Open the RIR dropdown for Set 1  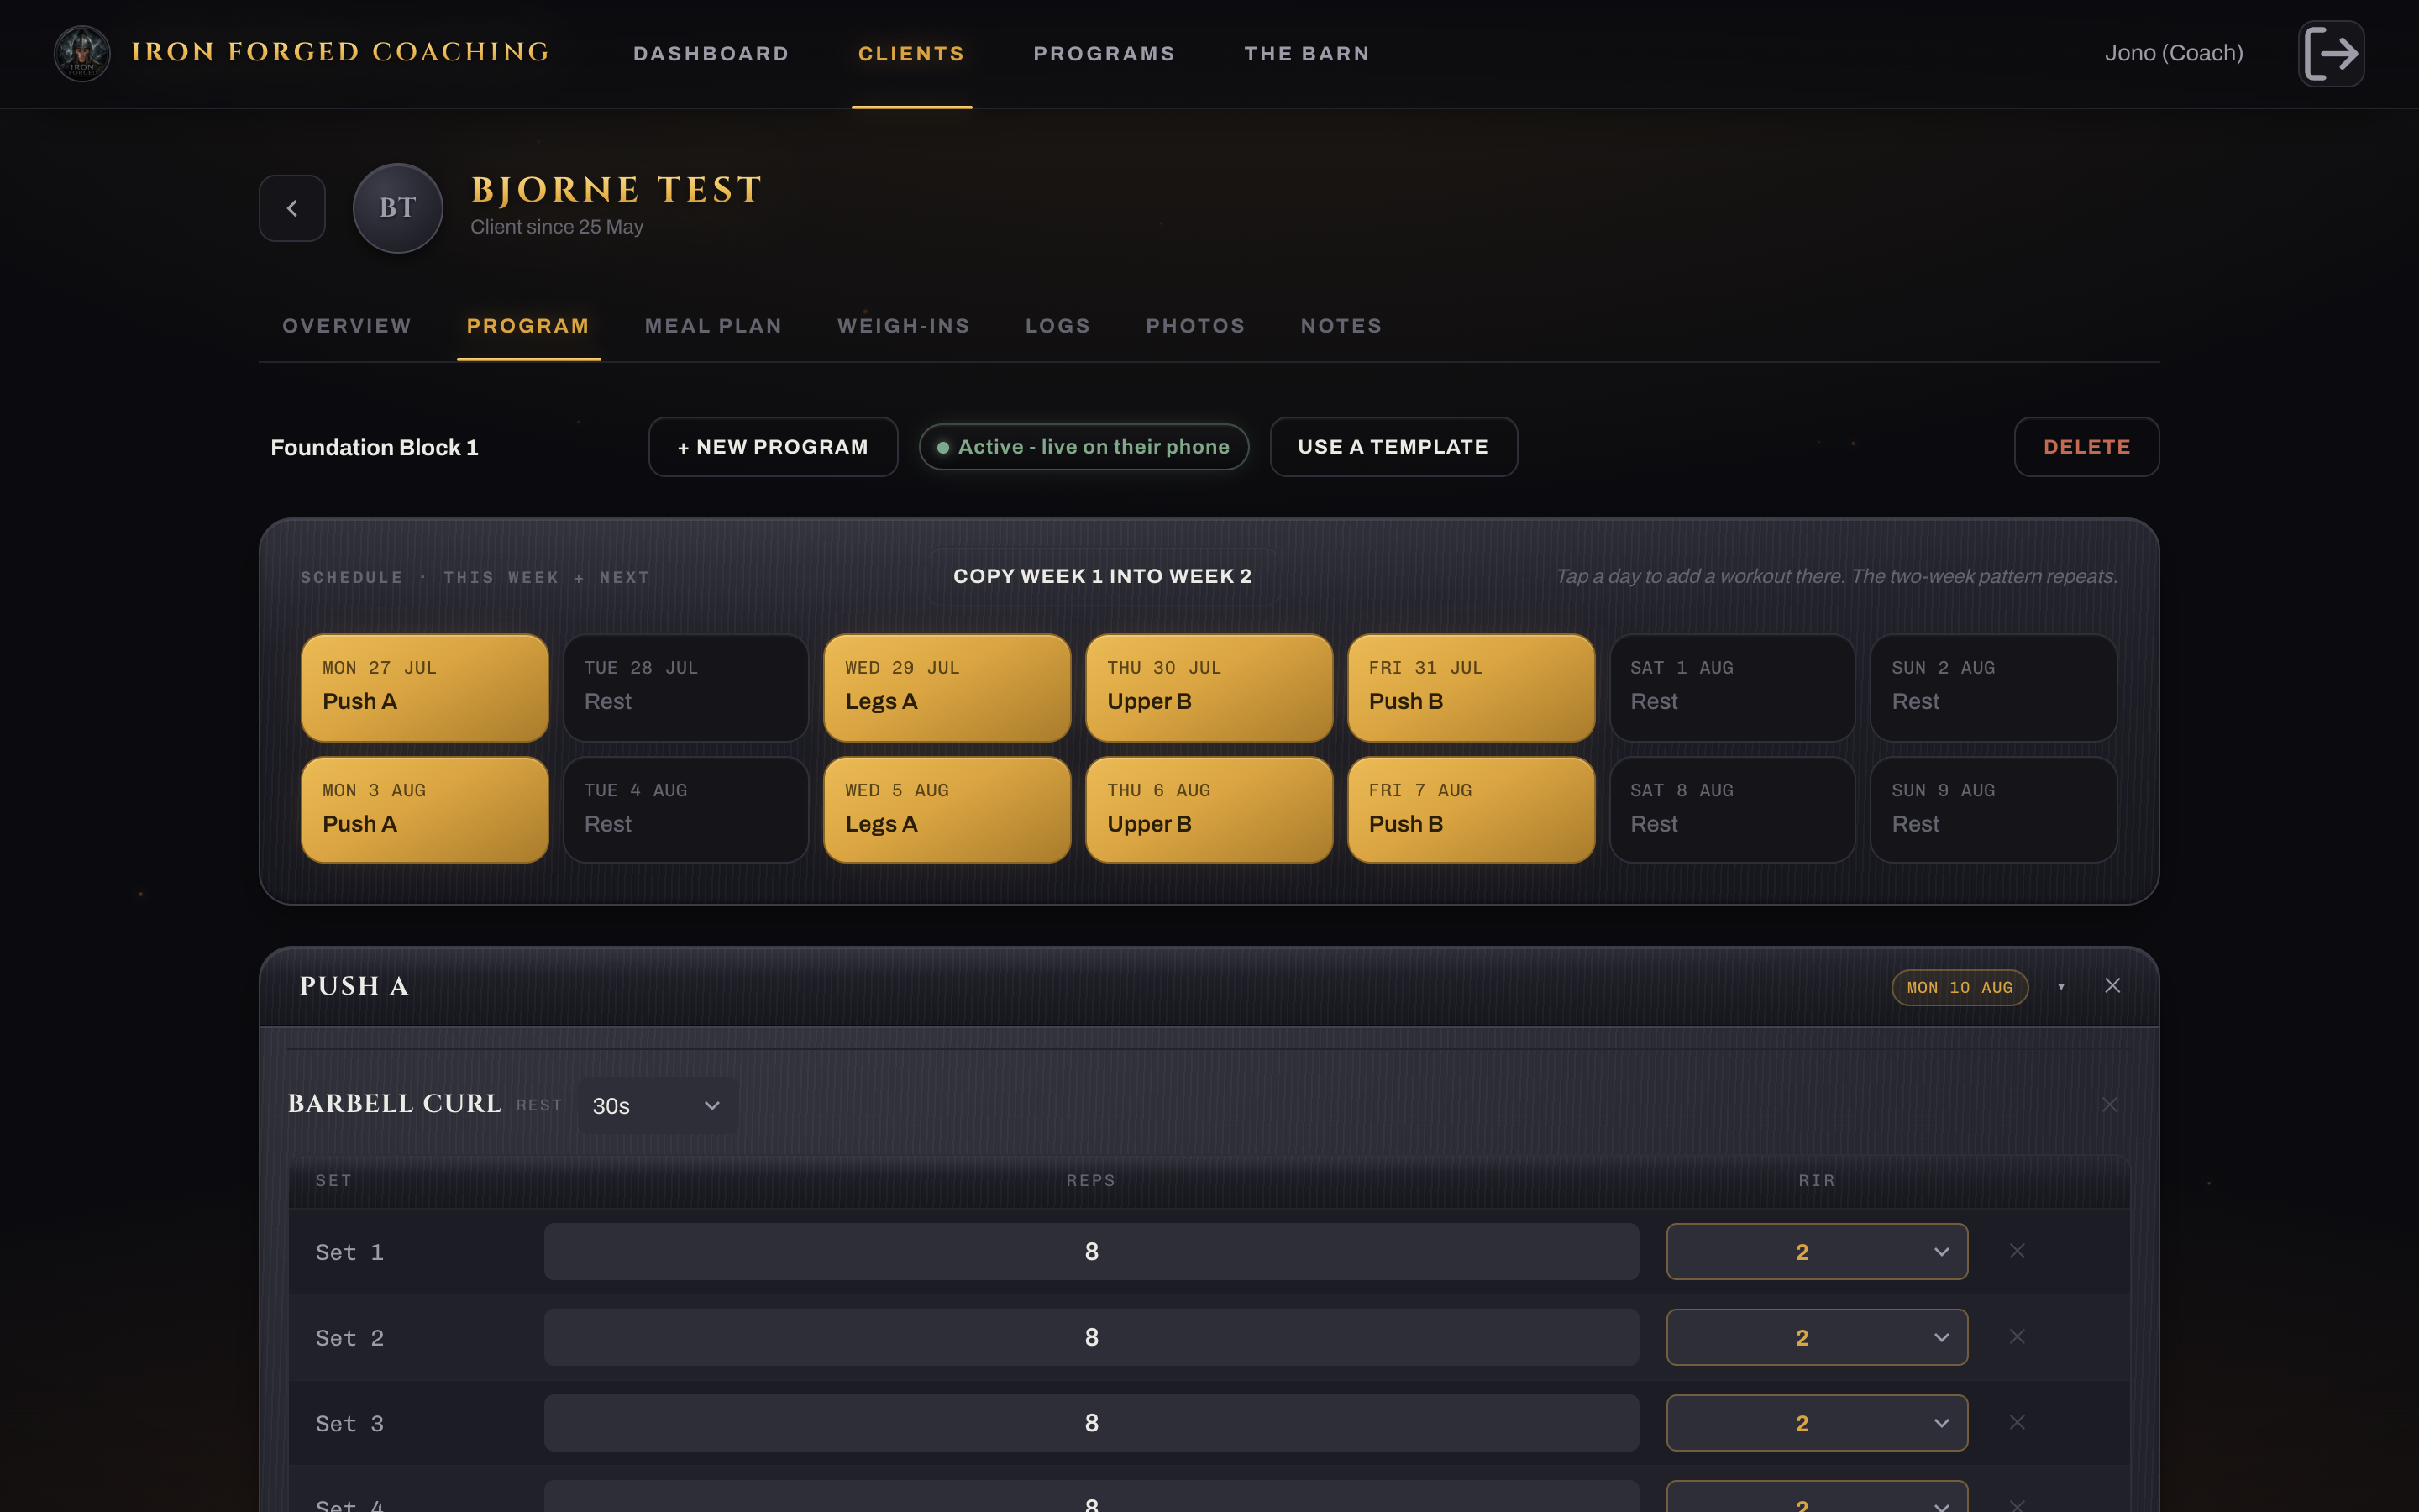(x=1816, y=1251)
